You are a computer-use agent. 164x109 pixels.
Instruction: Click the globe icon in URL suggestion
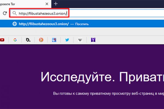[14, 24]
